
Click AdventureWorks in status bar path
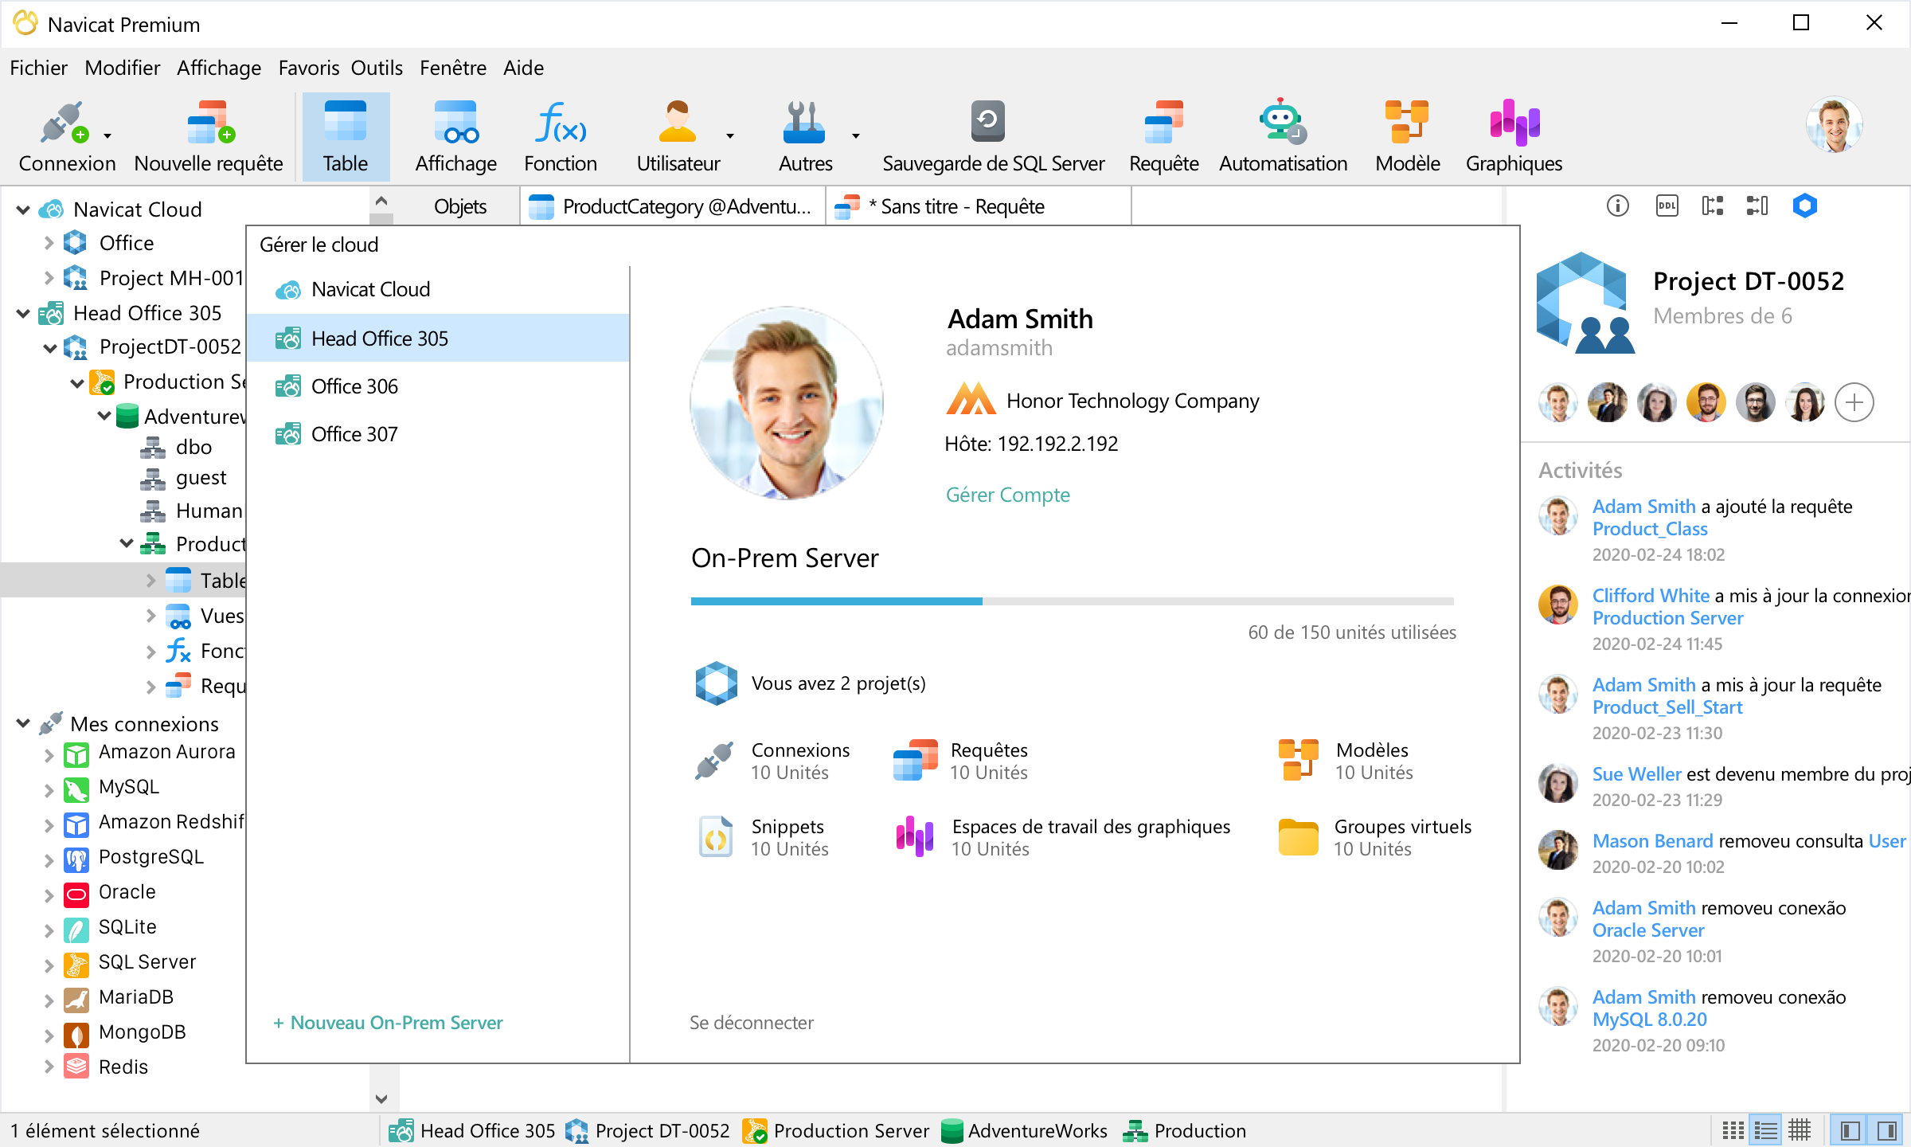1024,1131
